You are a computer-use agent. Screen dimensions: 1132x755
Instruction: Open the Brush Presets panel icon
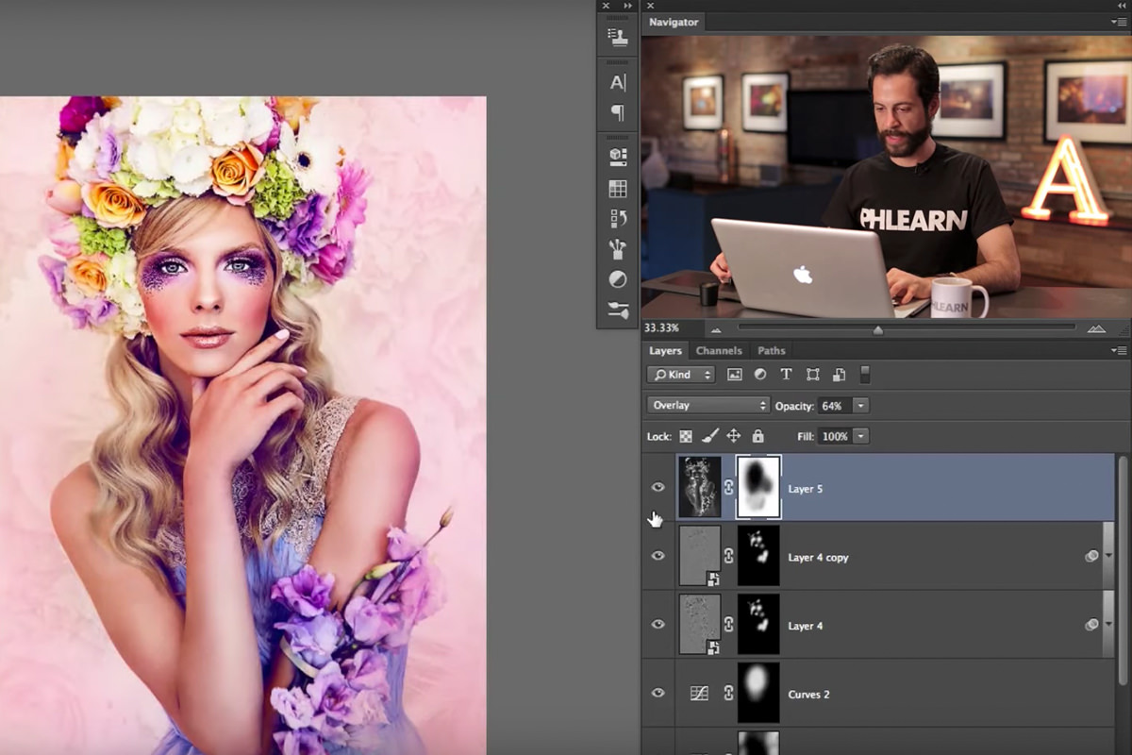(618, 249)
